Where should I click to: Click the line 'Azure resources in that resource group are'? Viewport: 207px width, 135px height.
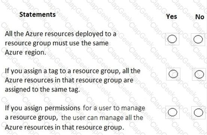[x=69, y=80]
